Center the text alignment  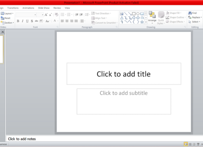pyautogui.click(x=67, y=21)
